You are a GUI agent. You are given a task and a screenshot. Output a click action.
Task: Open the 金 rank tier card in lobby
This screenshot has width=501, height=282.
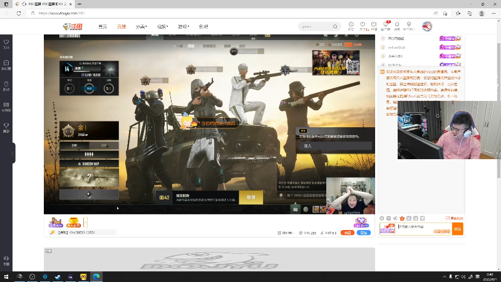point(89,130)
